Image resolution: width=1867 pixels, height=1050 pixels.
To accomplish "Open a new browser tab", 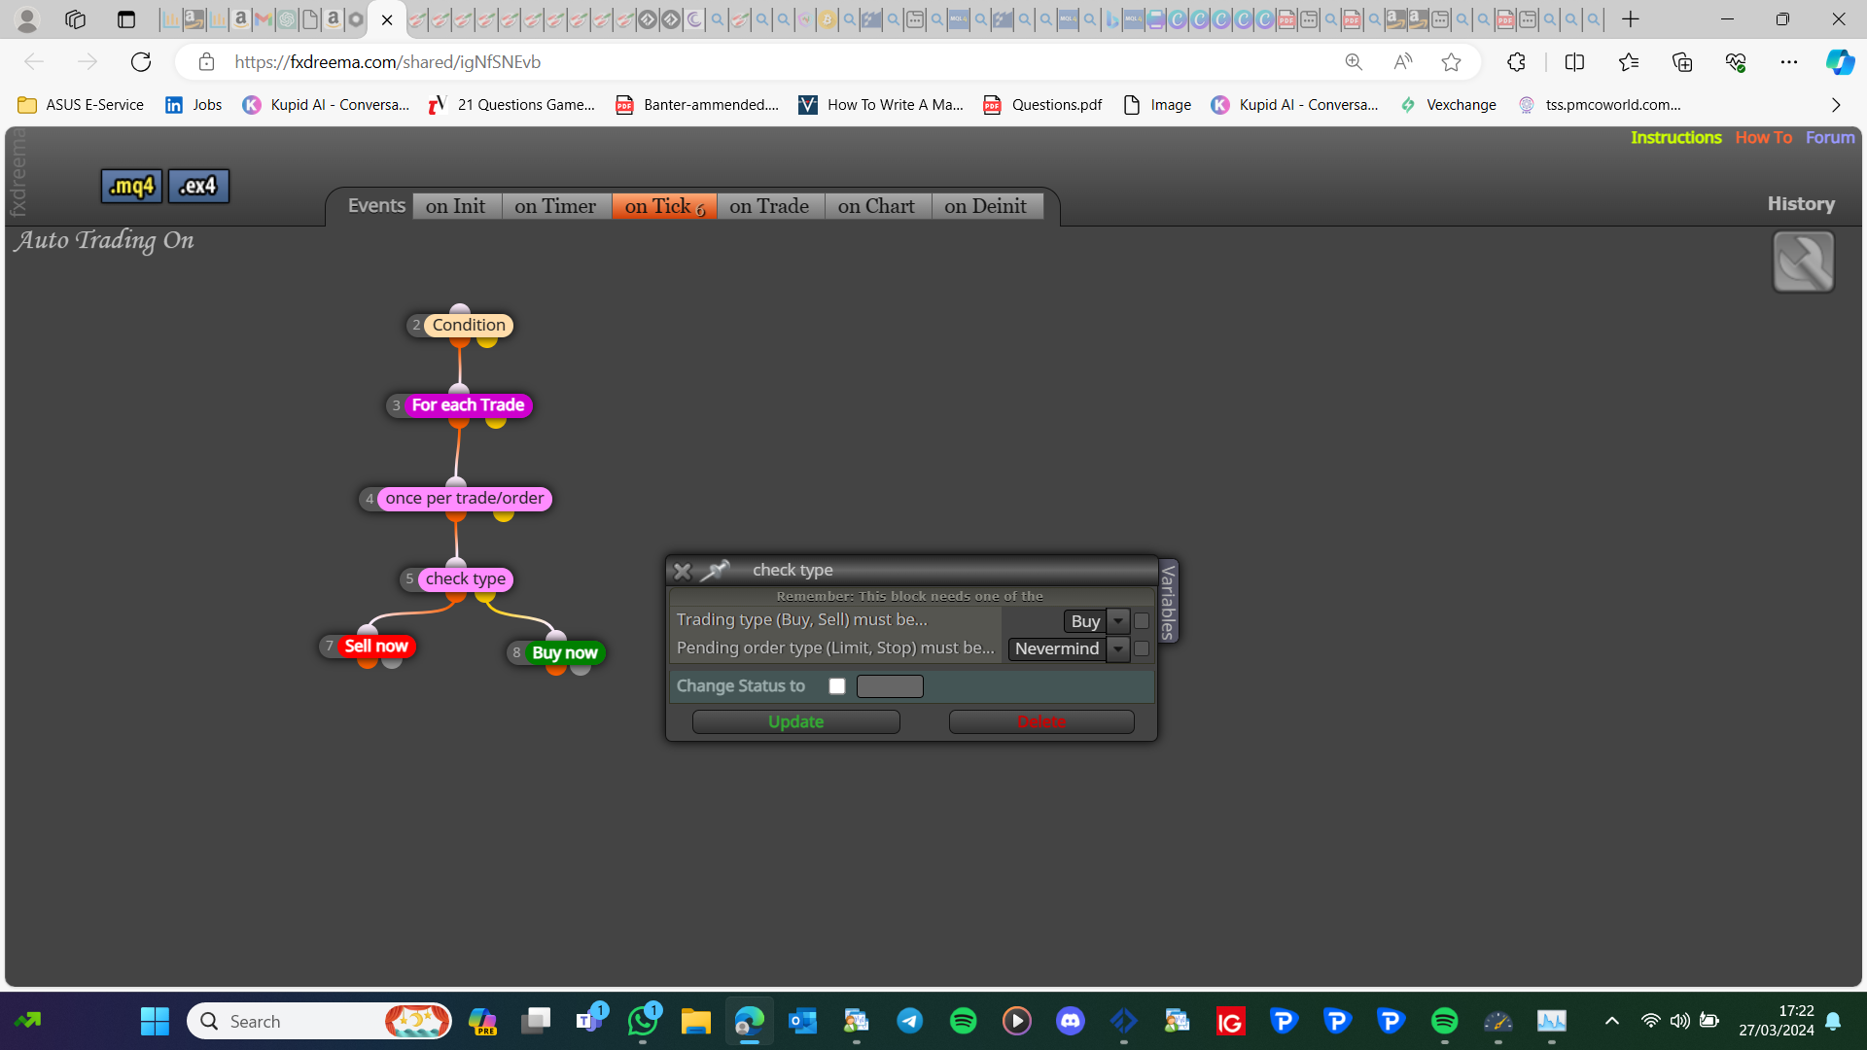I will (x=1631, y=19).
